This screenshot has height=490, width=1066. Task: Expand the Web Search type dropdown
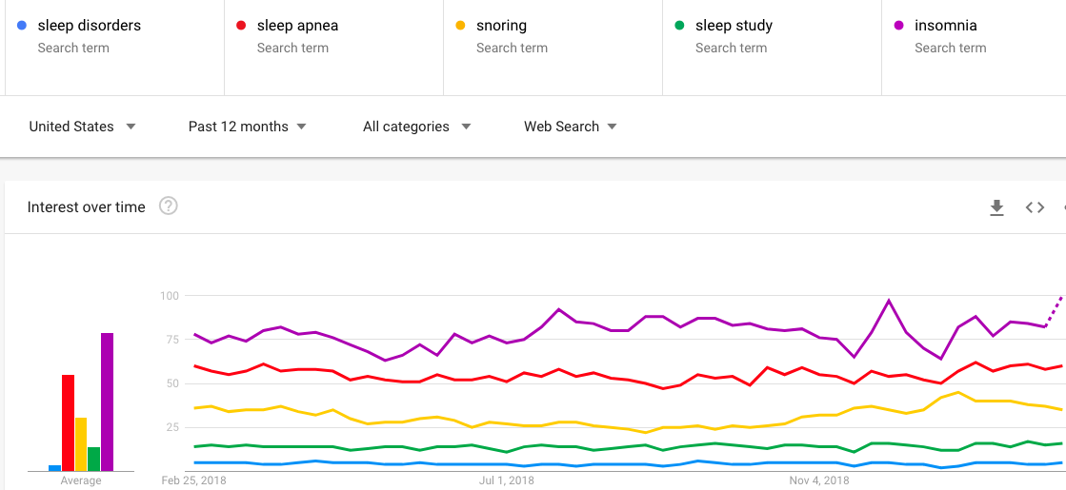570,127
